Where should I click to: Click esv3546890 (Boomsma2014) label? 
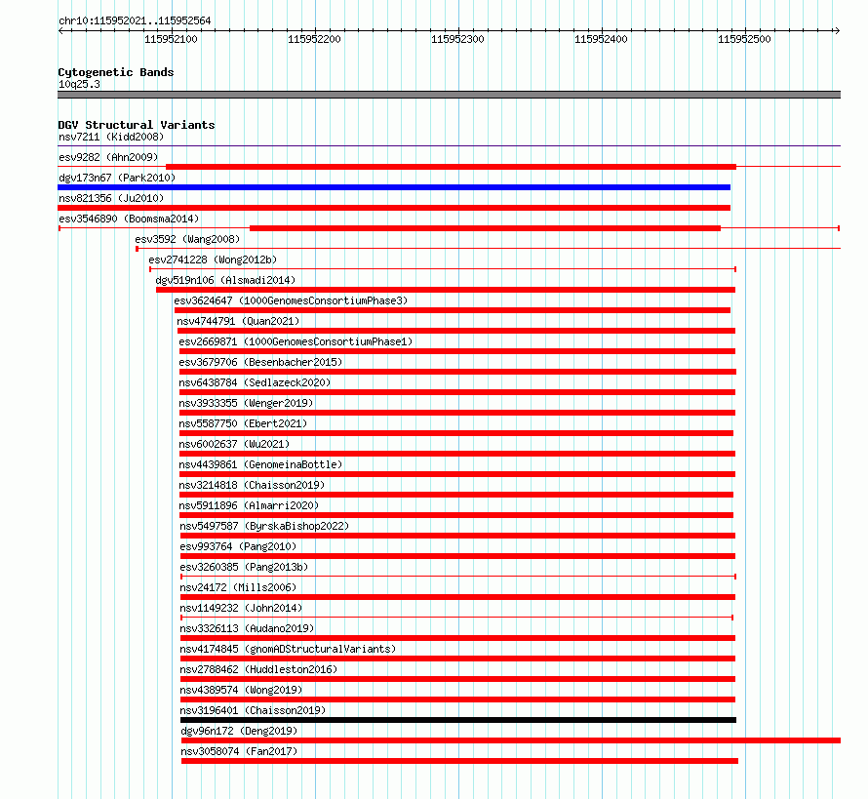pos(129,219)
